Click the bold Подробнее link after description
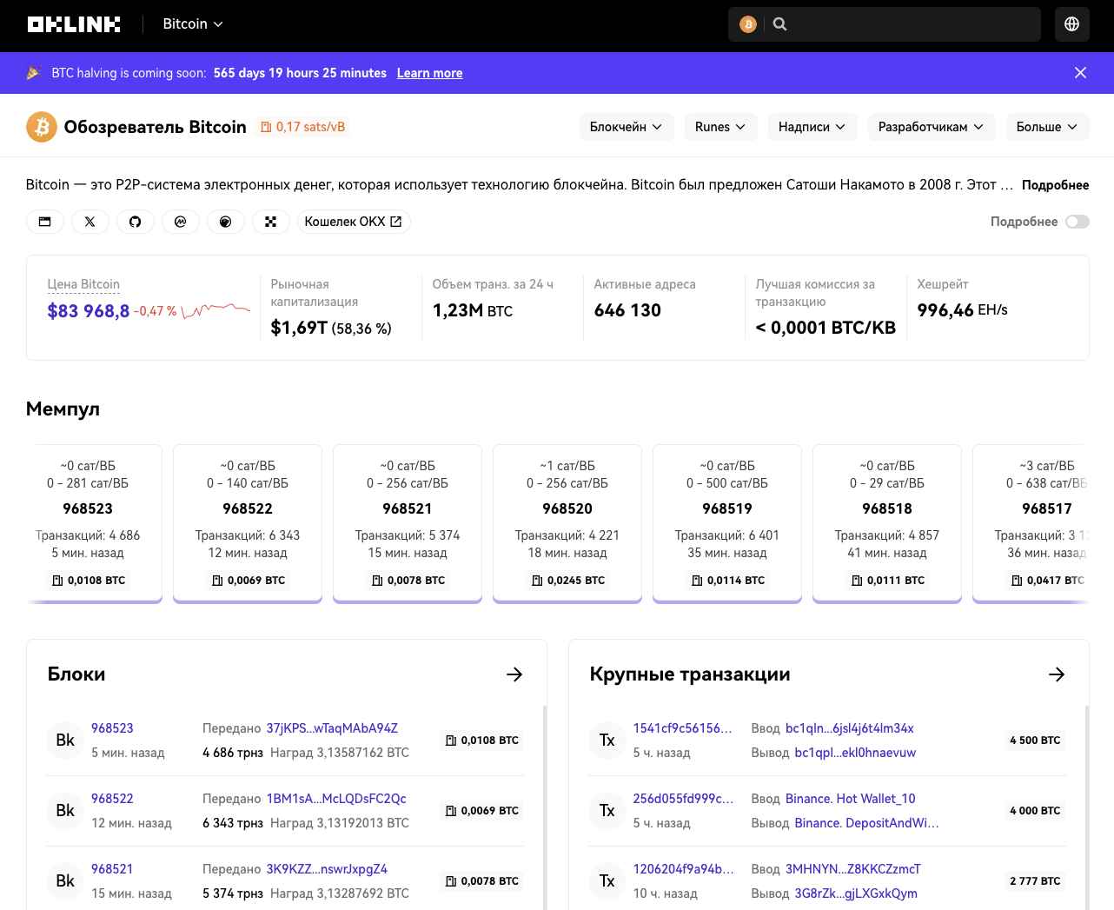The height and width of the screenshot is (910, 1114). coord(1055,185)
